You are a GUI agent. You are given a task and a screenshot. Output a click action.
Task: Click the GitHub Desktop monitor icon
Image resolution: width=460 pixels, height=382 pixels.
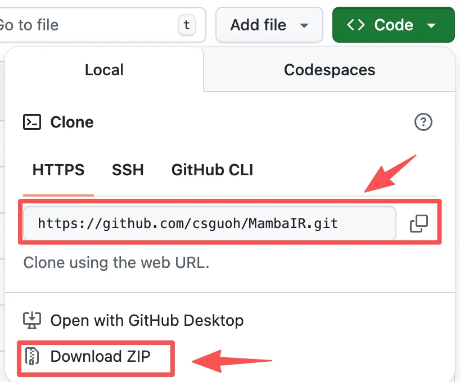pyautogui.click(x=32, y=320)
